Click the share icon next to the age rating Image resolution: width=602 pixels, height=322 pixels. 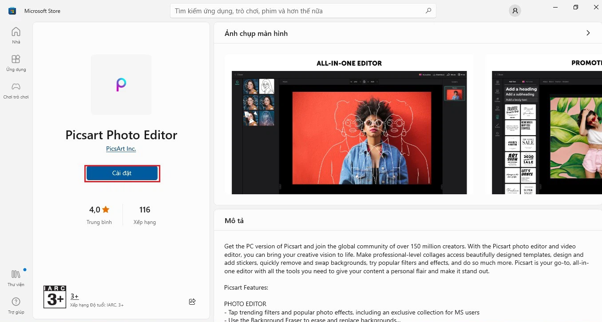[192, 301]
